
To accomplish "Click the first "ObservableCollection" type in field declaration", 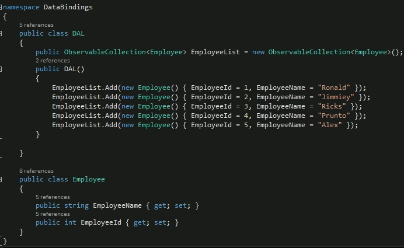I will [x=105, y=52].
